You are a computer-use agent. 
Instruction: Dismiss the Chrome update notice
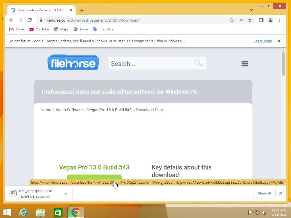[x=279, y=41]
